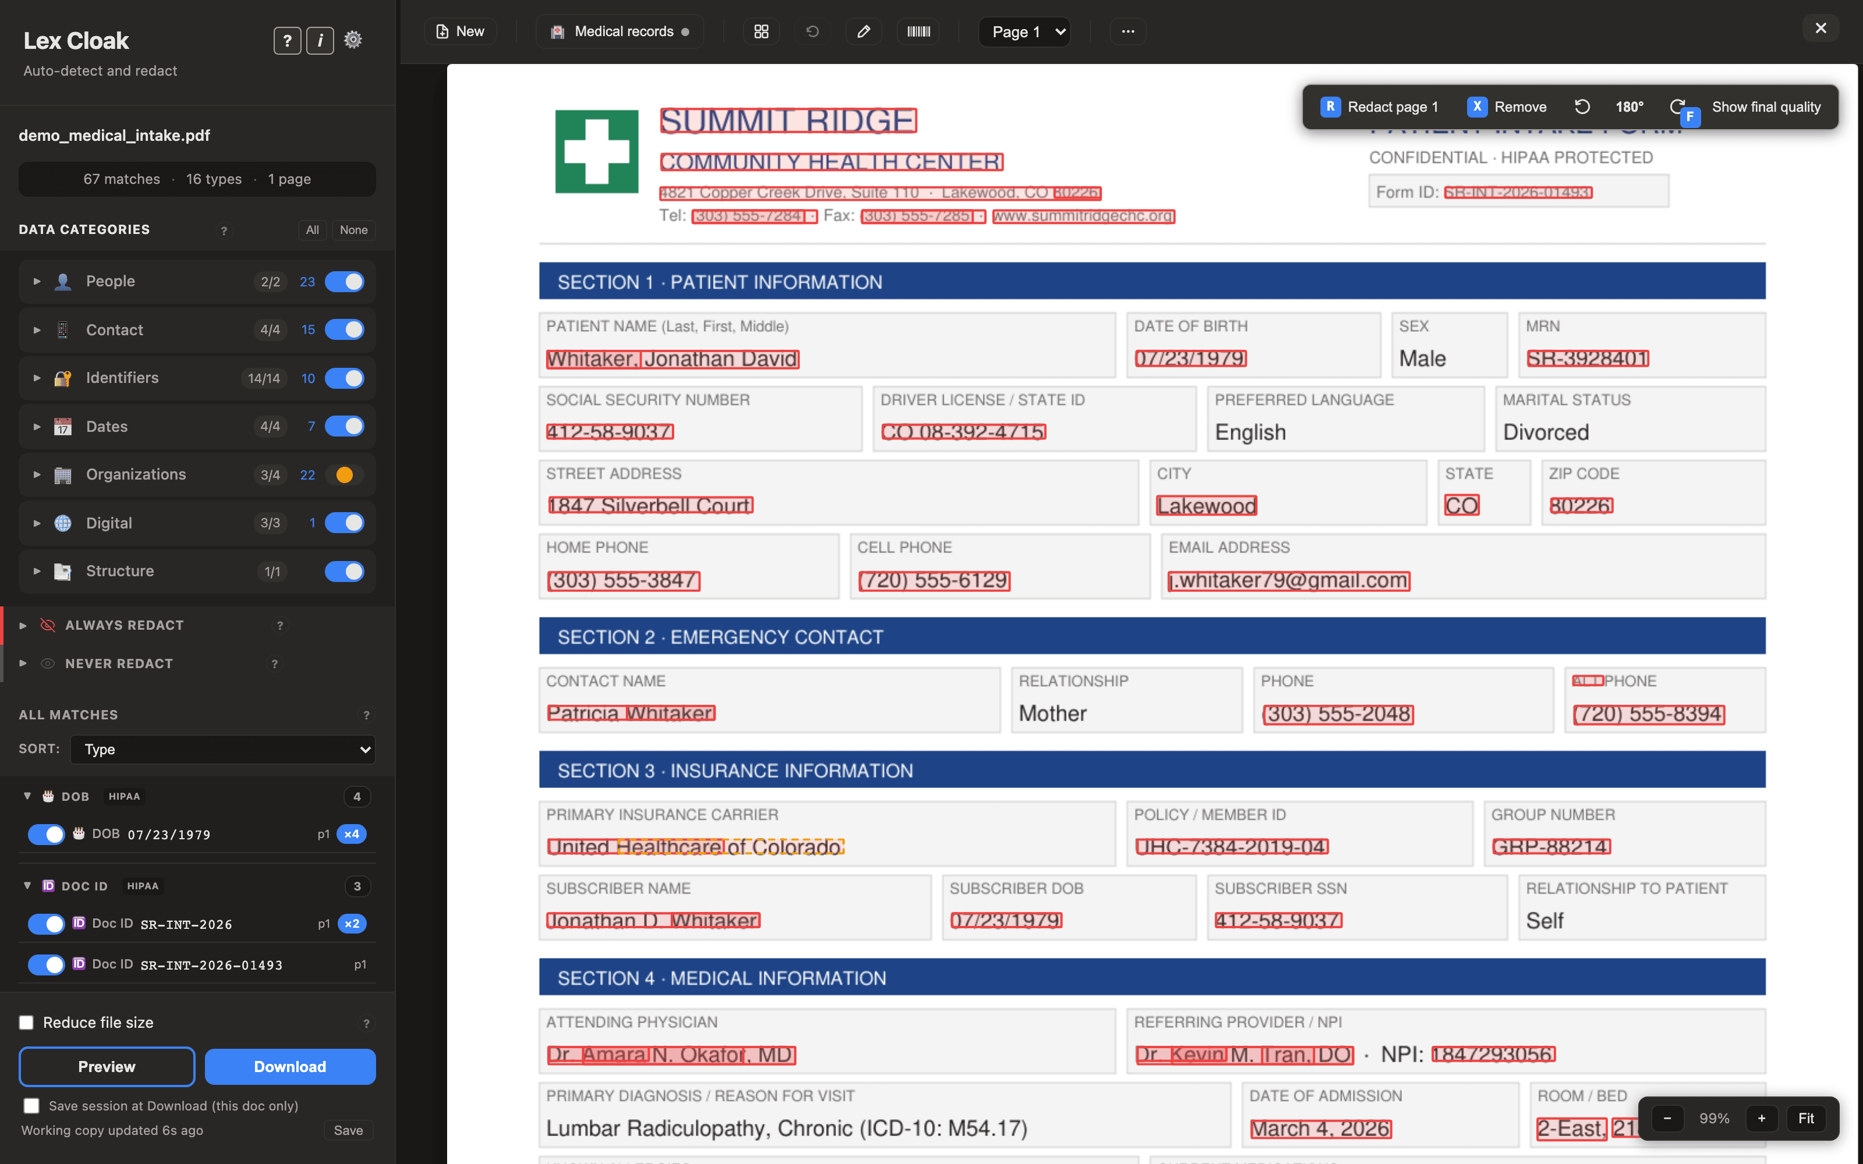The image size is (1863, 1164).
Task: Click Reduce file size help icon
Action: pyautogui.click(x=366, y=1023)
